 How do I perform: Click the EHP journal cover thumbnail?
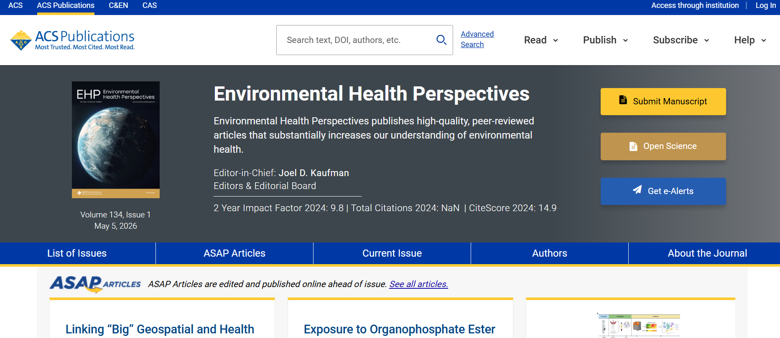pos(116,140)
